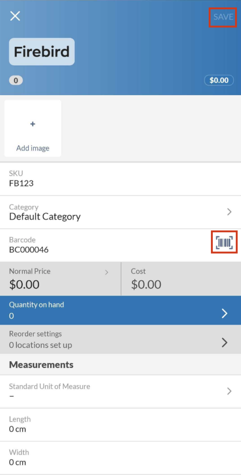241x475 pixels.
Task: Open Reorder settings chevron
Action: (x=224, y=342)
